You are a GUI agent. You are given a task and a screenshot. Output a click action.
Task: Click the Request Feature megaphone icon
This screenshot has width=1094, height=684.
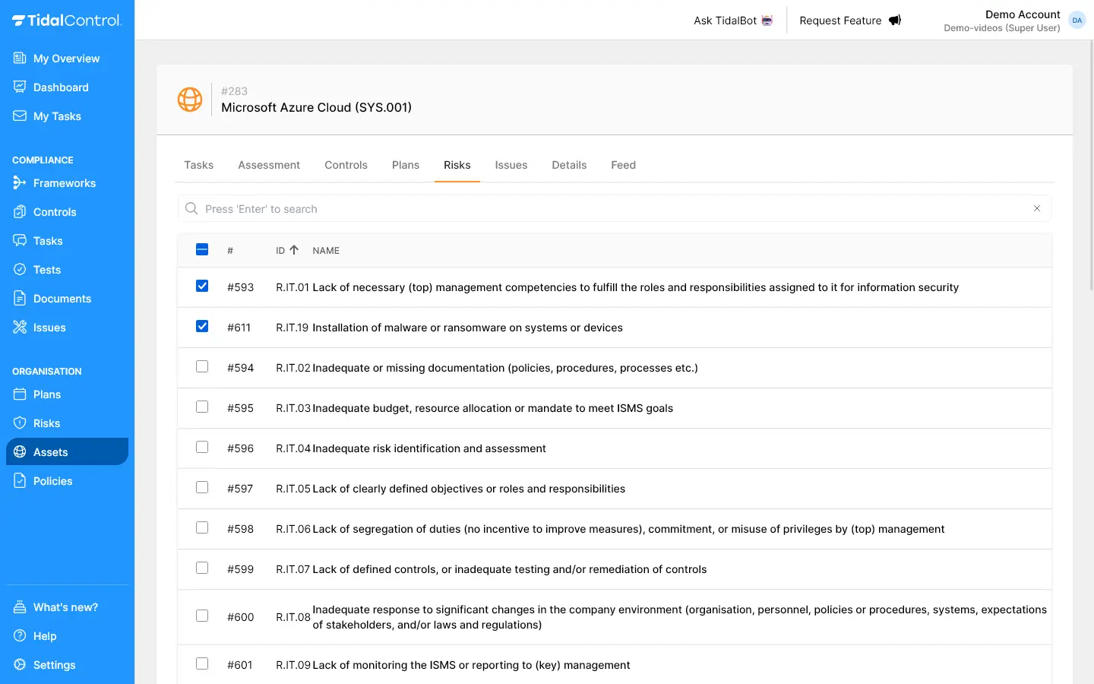[895, 21]
